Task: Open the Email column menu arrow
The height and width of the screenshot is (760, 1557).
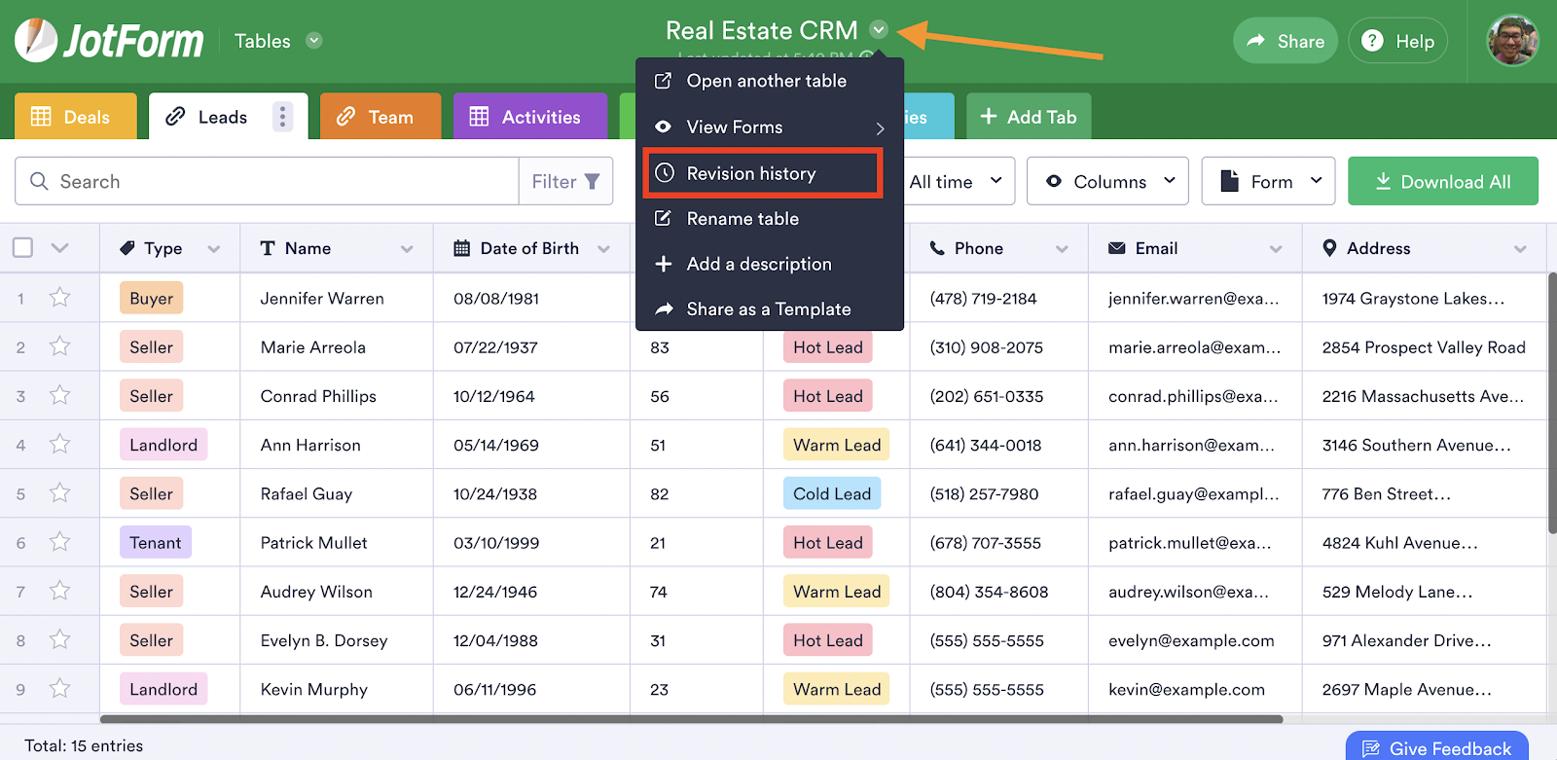Action: (x=1276, y=249)
